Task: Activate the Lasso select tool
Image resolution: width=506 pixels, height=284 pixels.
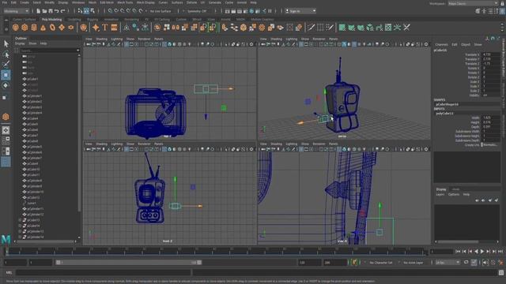Action: click(6, 54)
